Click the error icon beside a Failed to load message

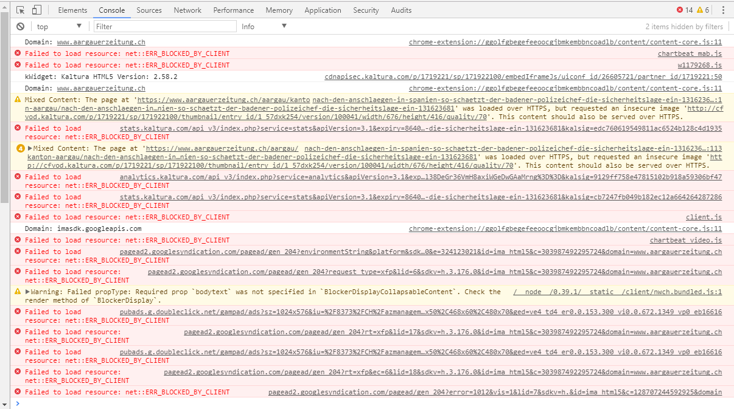16,53
